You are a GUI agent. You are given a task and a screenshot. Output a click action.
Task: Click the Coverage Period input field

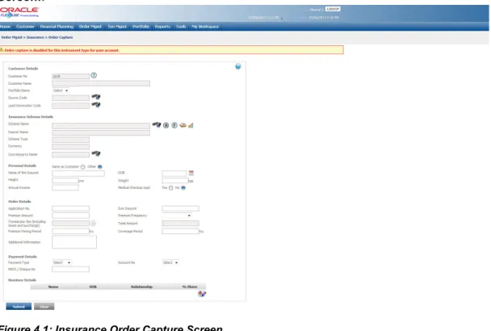click(x=180, y=231)
